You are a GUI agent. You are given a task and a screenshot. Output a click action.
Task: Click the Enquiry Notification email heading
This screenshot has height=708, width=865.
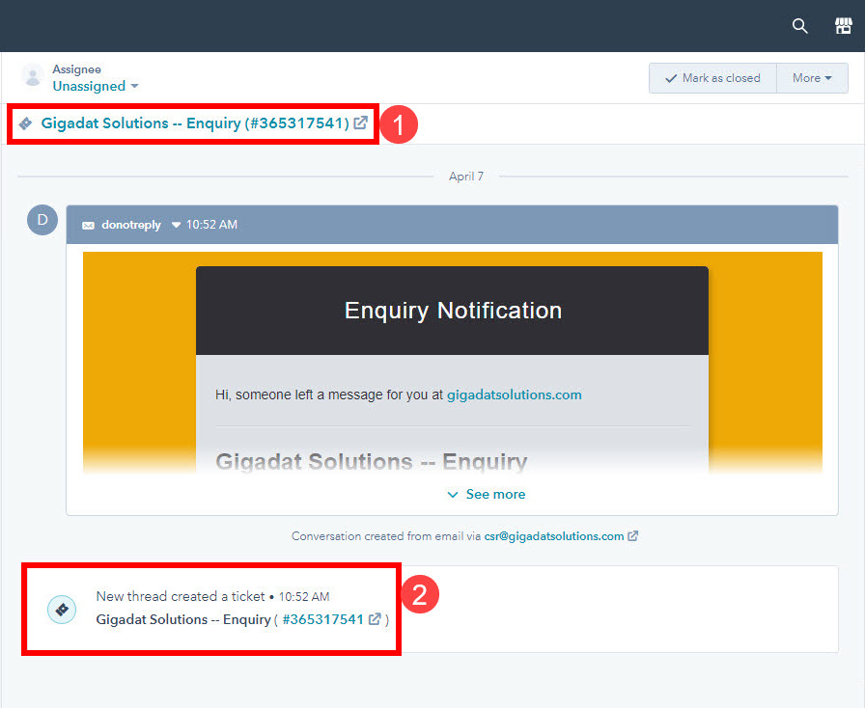coord(453,311)
